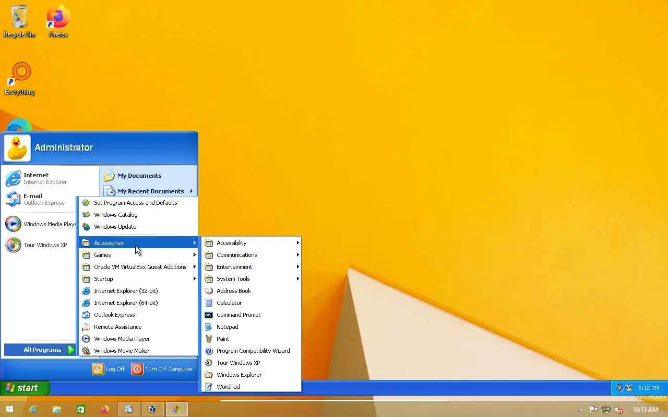
Task: Click the XP tray clock showing 6:12 PM
Action: click(648, 388)
